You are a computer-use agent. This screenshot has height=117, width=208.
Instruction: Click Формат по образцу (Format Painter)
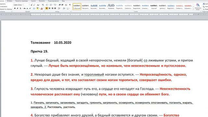tap(6, 9)
